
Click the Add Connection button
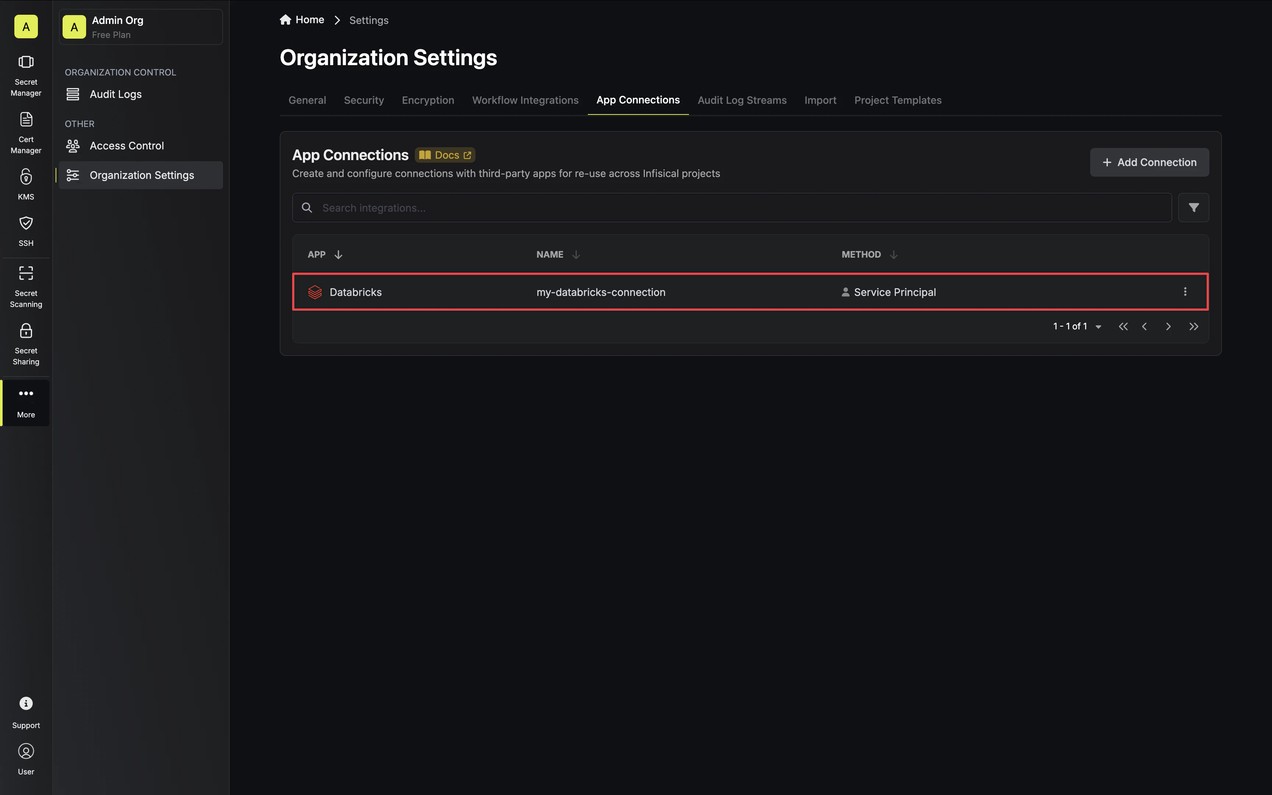point(1149,162)
